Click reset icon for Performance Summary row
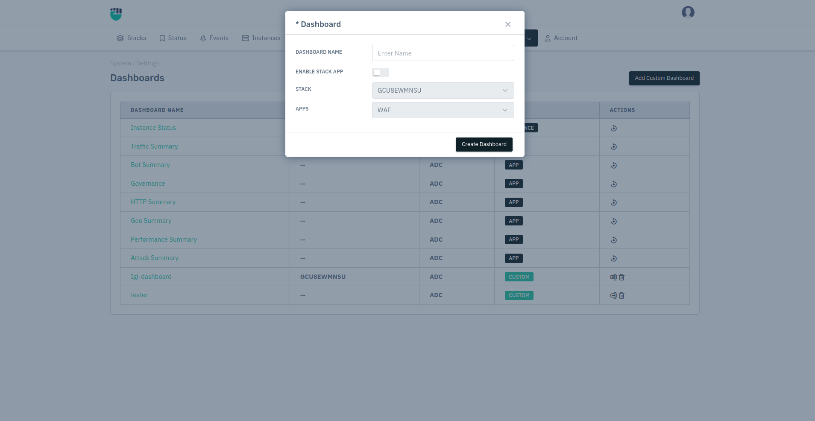Screen dimensions: 815x421 click(x=613, y=240)
